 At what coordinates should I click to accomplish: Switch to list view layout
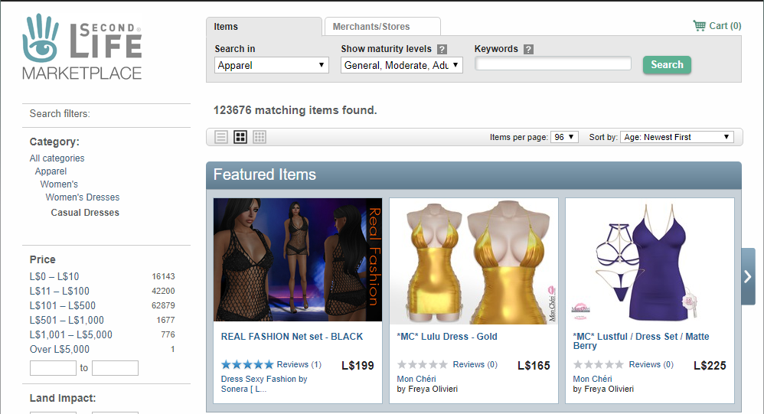tap(221, 137)
